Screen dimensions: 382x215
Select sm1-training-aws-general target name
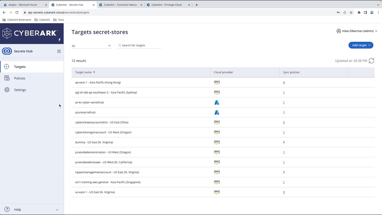(x=108, y=182)
